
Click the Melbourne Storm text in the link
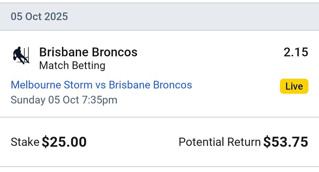coord(52,85)
